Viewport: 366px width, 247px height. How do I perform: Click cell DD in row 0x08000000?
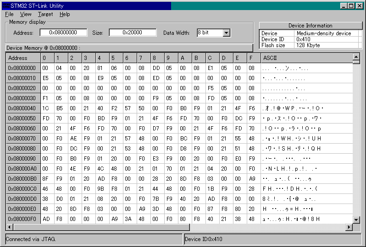pos(158,68)
